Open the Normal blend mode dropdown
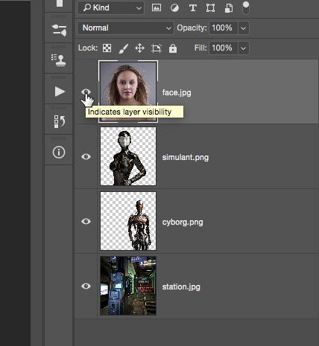Screen dimensions: 319x346 (x=125, y=28)
